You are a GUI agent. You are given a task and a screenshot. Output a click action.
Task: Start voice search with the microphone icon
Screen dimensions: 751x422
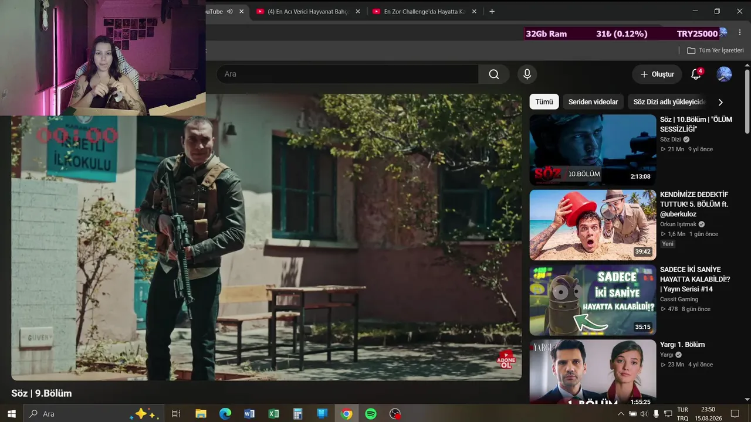point(527,74)
